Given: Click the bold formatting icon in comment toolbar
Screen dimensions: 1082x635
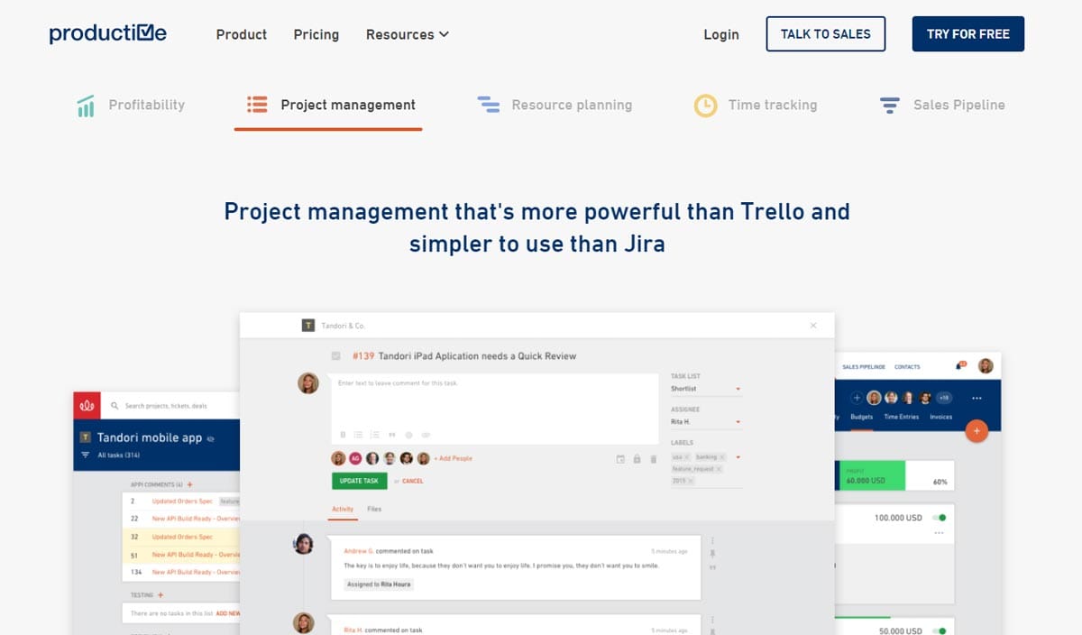Looking at the screenshot, I should 342,434.
